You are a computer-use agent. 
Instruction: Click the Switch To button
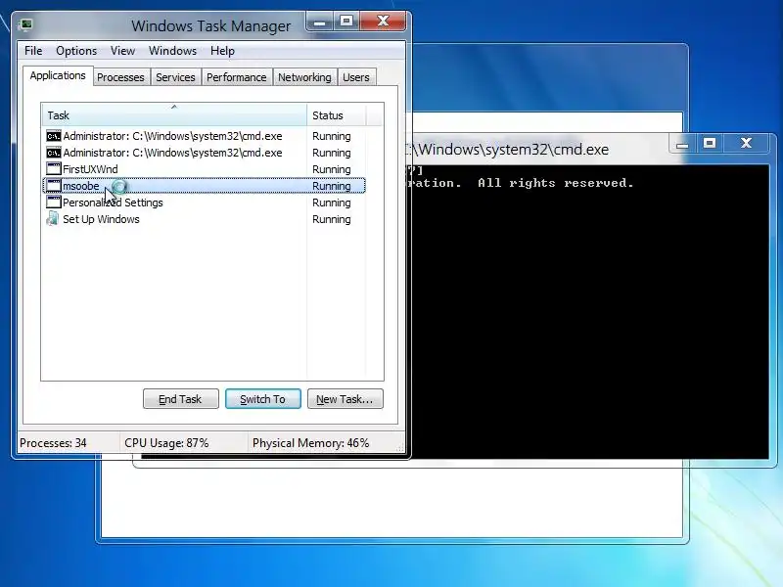pyautogui.click(x=263, y=399)
